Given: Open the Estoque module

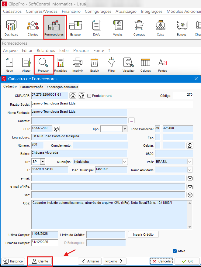Looking at the screenshot, I should (x=75, y=28).
